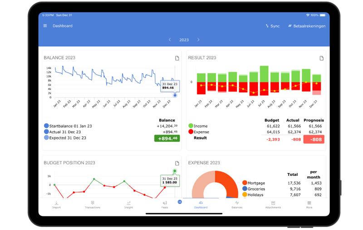
Task: Click the 31 Dec 23 balance data point
Action: [175, 95]
